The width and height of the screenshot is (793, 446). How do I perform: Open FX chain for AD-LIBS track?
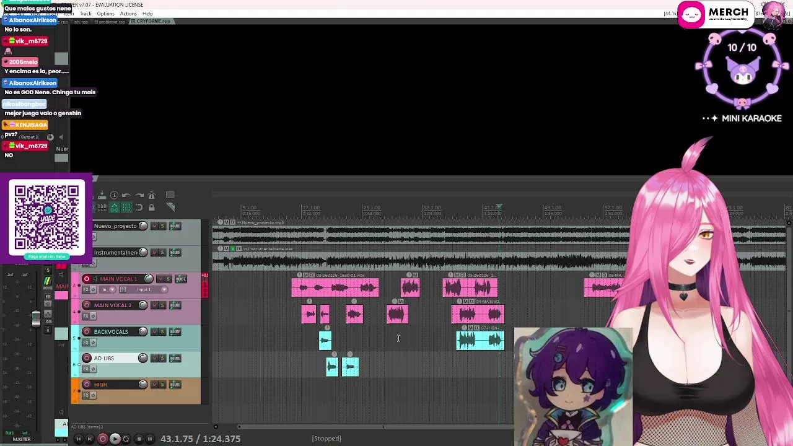pyautogui.click(x=85, y=369)
